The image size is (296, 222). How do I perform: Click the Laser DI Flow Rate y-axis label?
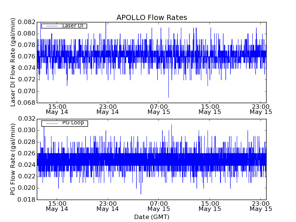pyautogui.click(x=13, y=62)
